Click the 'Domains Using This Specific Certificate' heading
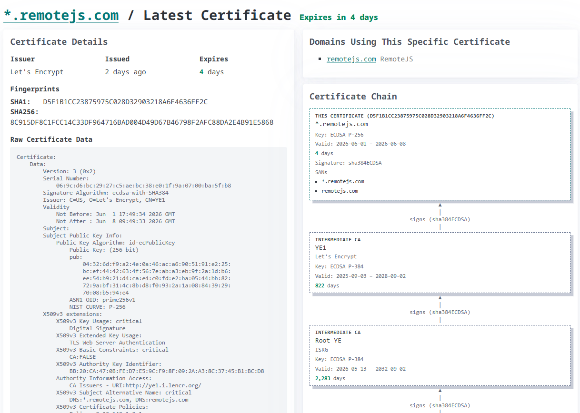Viewport: 580px width, 413px height. 410,42
